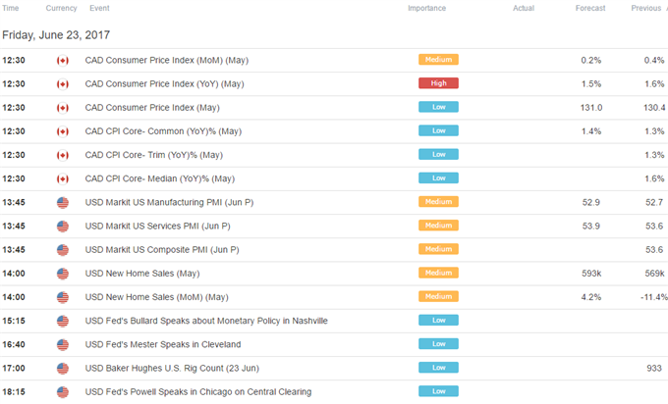Click Low badge on CPI Core- Common row
The width and height of the screenshot is (668, 404).
[438, 130]
